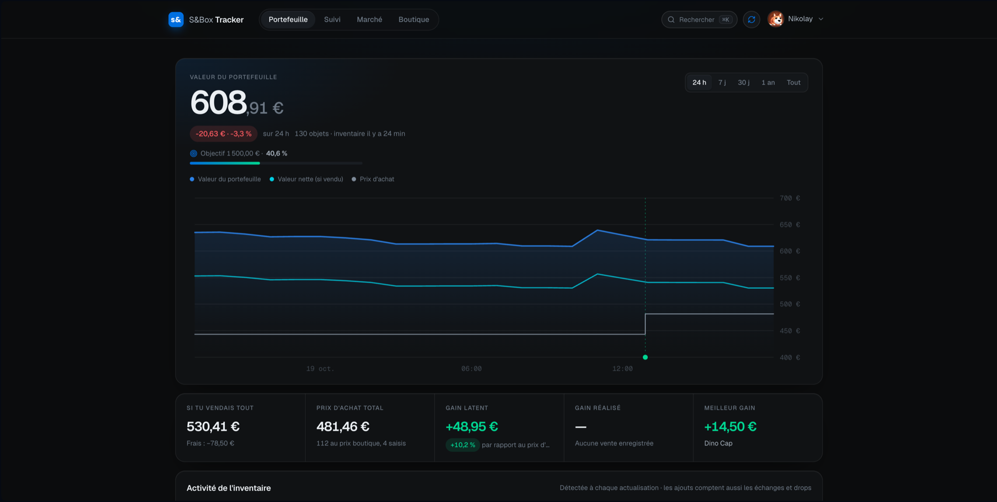Toggle the Valeur nette (si vendu) series
Viewport: 997px width, 502px height.
306,179
